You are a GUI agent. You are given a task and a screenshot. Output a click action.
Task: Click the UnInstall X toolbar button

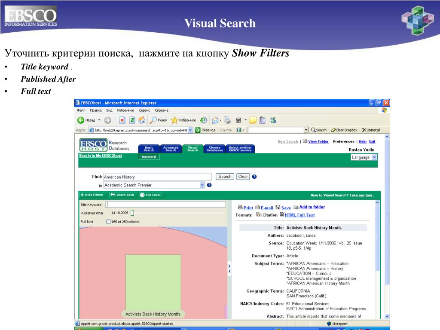point(371,130)
